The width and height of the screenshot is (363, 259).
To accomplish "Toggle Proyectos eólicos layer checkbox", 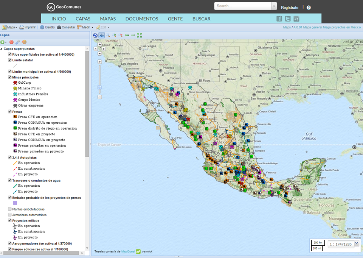I will pyautogui.click(x=9, y=220).
